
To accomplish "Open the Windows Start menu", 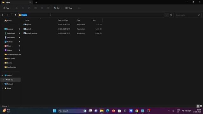I will point(55,111).
